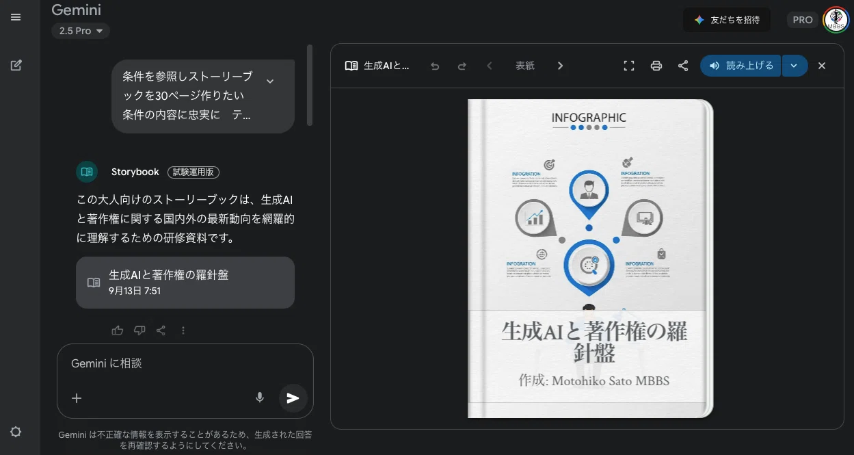
Task: Go to previous storybook page
Action: pos(490,66)
